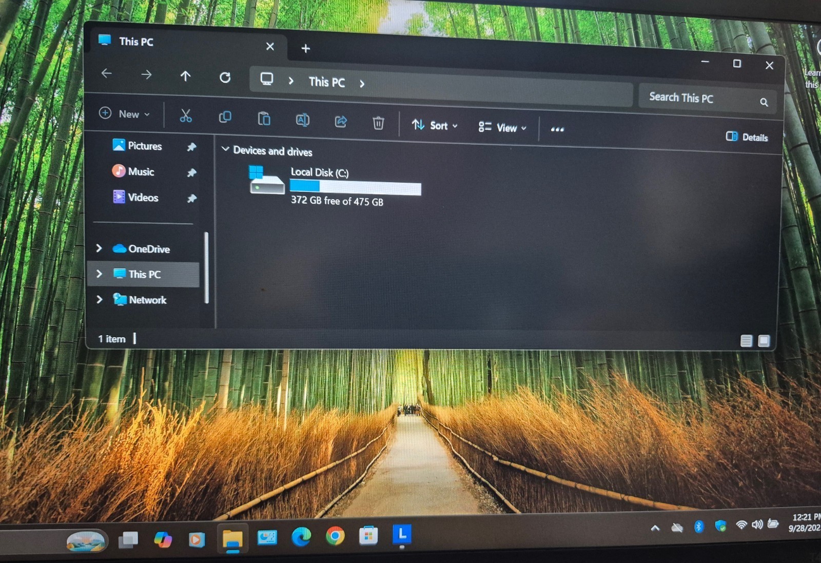Click the Share icon in toolbar

(341, 122)
